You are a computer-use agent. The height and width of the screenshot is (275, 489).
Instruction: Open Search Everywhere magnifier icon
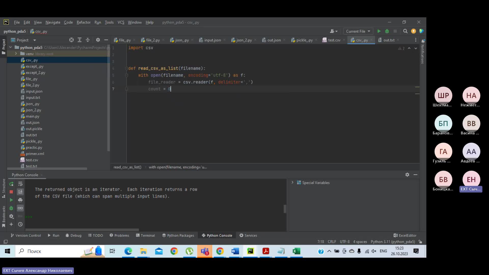pyautogui.click(x=405, y=31)
